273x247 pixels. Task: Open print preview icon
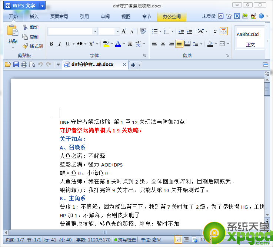pos(32,65)
